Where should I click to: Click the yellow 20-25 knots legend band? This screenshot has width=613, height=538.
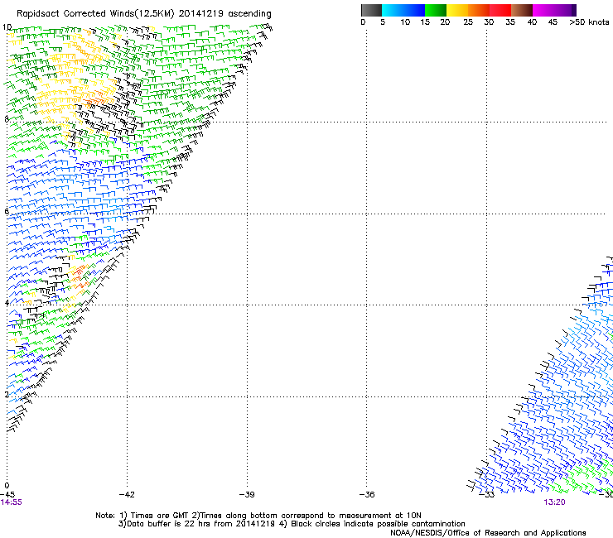457,10
